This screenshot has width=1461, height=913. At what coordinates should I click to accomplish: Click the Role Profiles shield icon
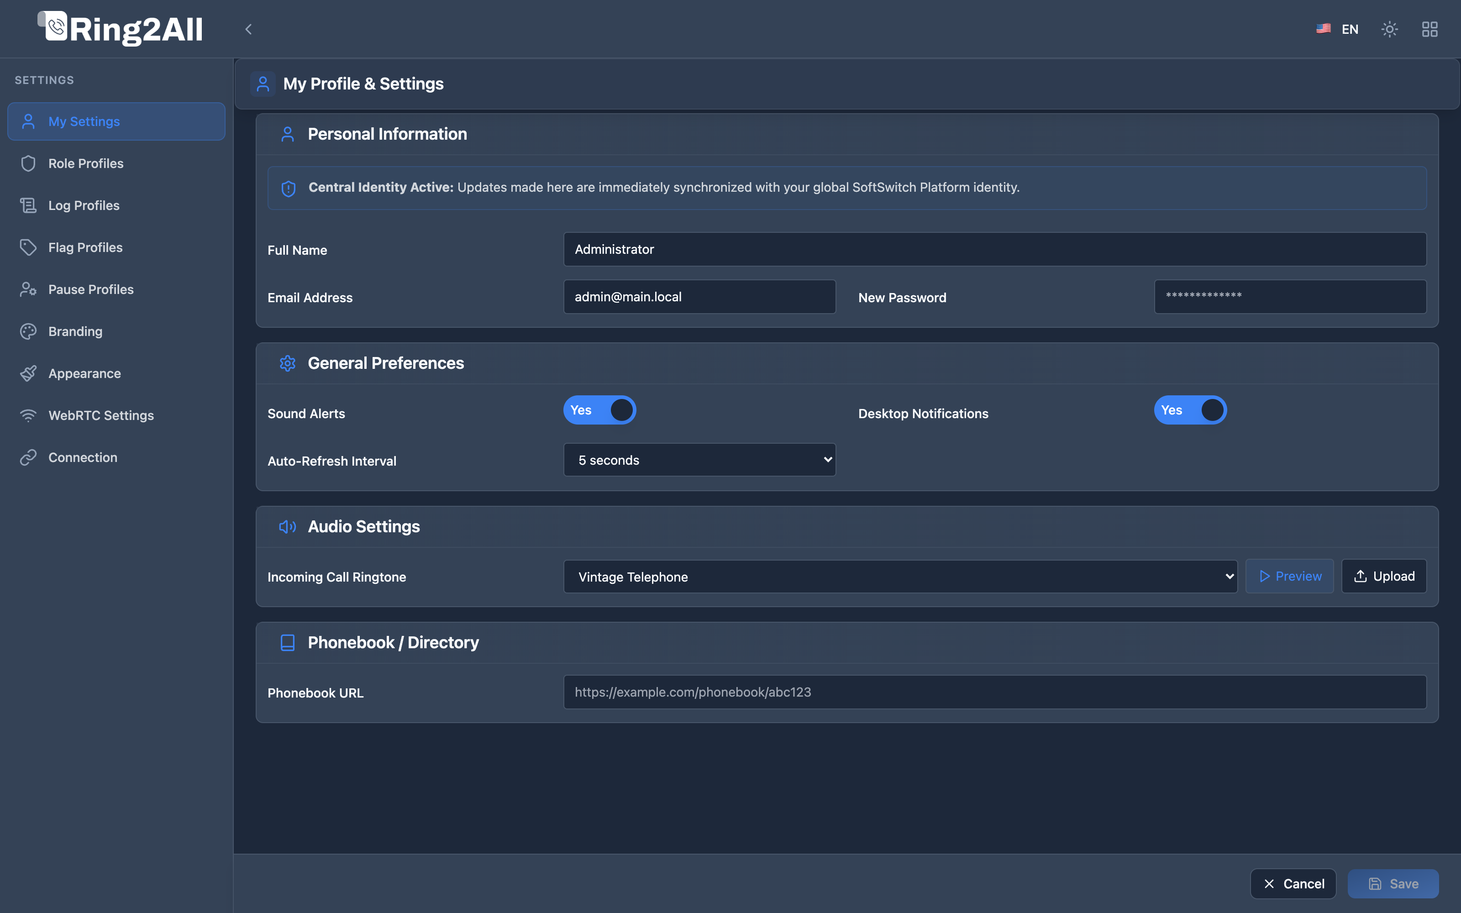tap(28, 163)
